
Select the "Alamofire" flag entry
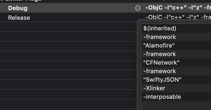coord(159,45)
